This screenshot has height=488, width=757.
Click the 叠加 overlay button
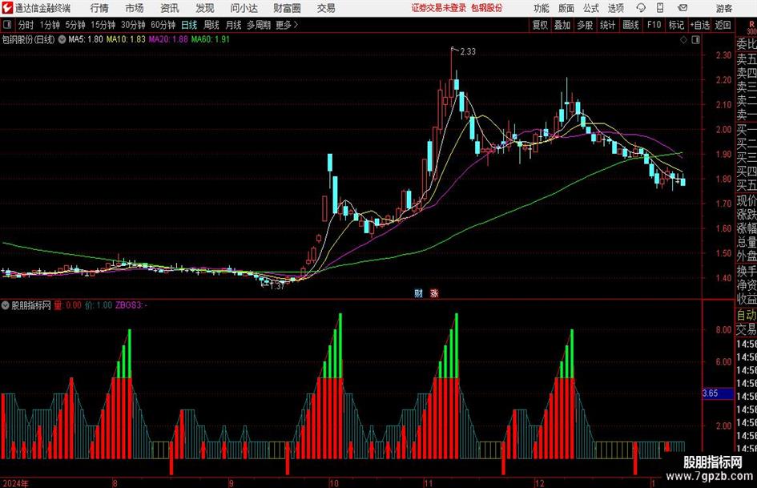click(562, 25)
